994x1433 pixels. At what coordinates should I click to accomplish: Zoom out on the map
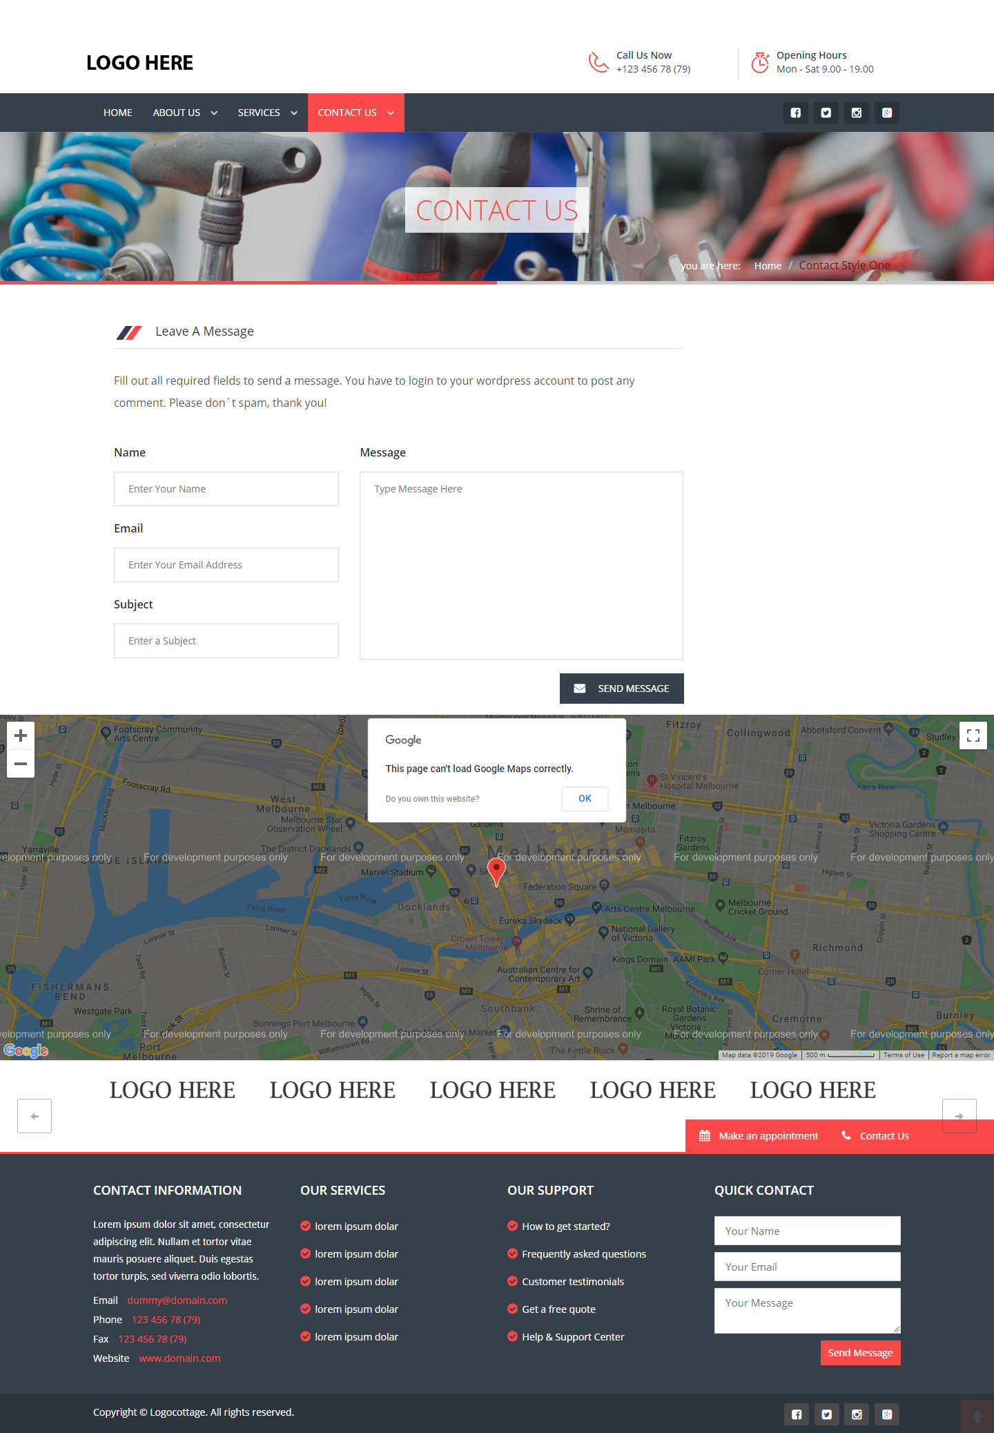(x=21, y=764)
